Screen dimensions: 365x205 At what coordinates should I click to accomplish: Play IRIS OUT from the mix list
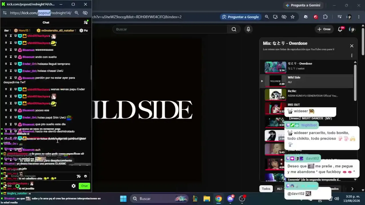pos(294,105)
